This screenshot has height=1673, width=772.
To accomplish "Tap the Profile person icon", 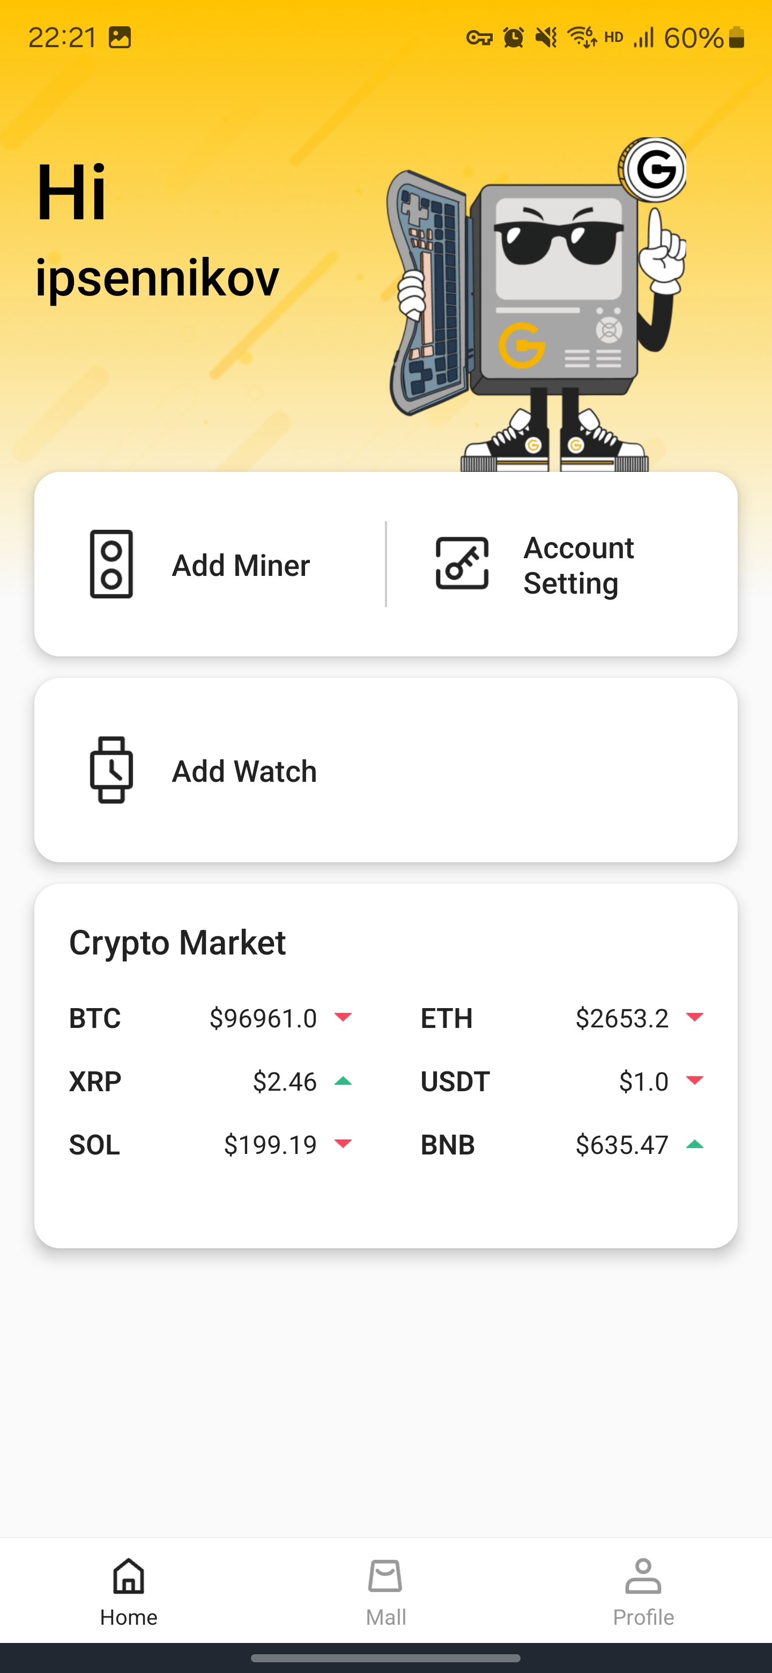I will click(643, 1576).
